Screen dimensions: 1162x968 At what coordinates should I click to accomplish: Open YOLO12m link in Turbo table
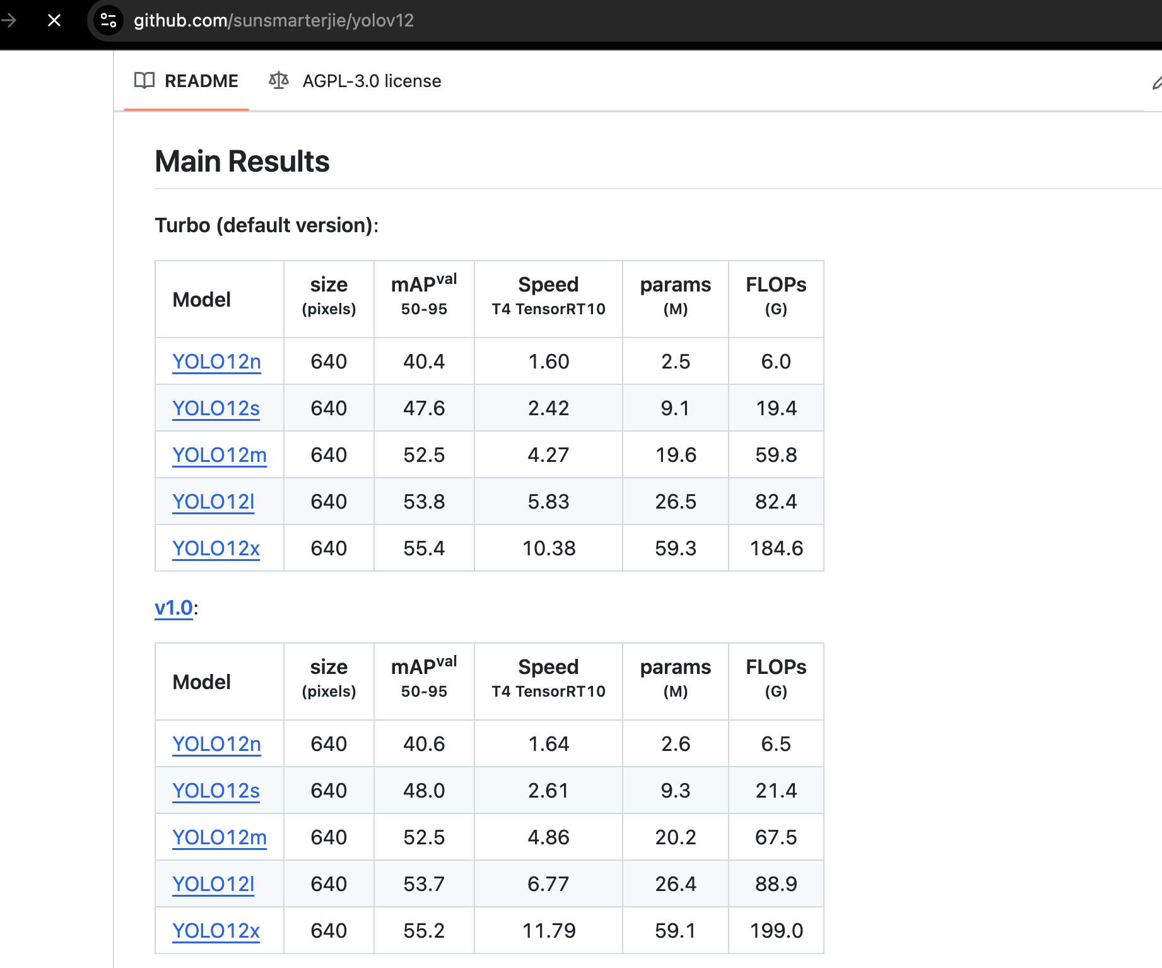[220, 455]
